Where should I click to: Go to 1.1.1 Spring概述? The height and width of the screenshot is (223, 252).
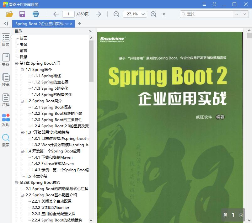pyautogui.click(x=46, y=76)
